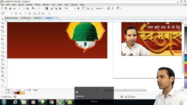Create a new document with New icon
This screenshot has width=187, height=105.
2,8
